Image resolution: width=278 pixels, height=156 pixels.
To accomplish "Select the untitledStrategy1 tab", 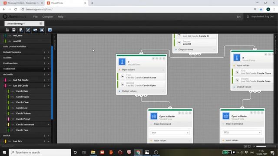I will click(x=24, y=23).
